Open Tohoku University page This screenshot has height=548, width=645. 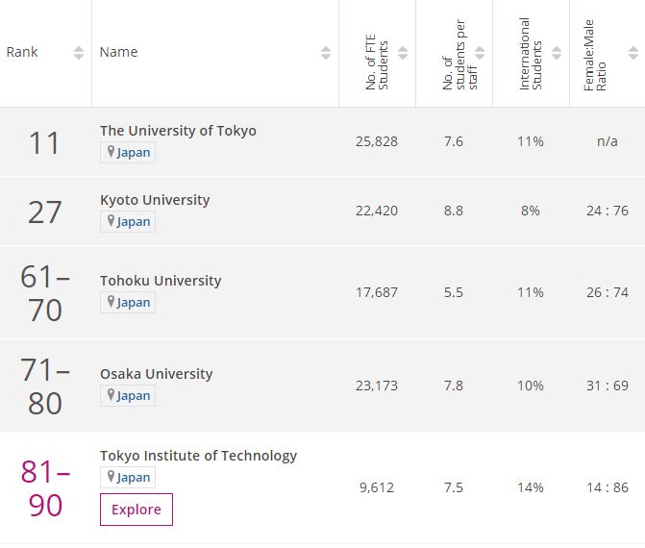coord(161,280)
